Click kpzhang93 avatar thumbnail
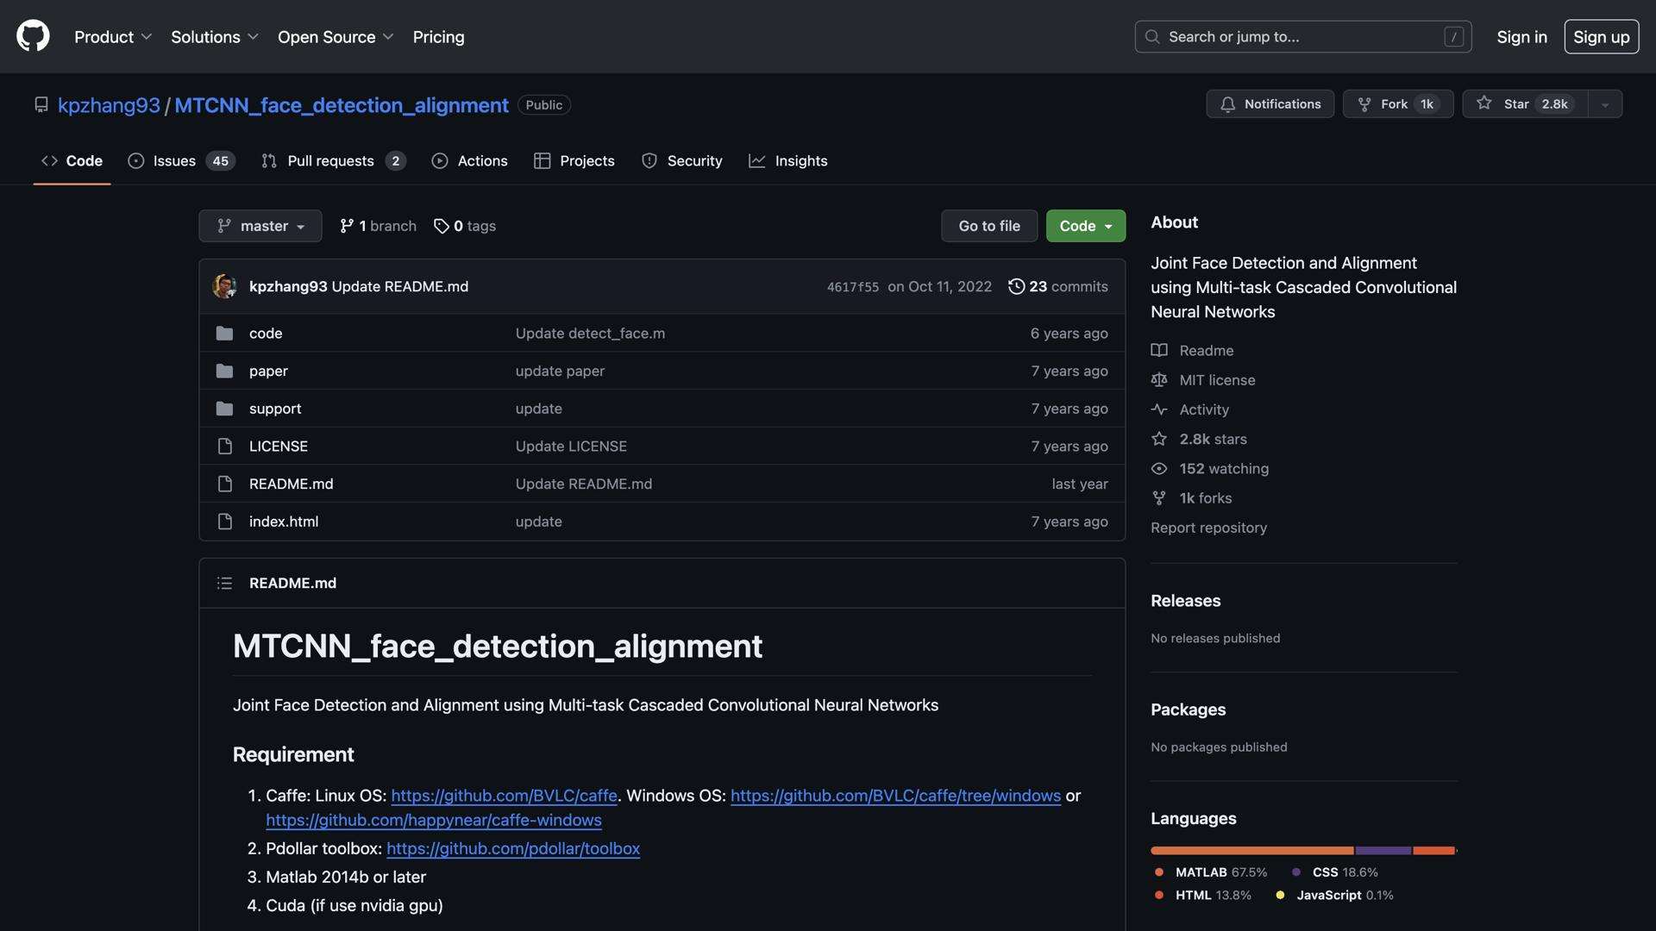This screenshot has height=931, width=1656. 224,286
